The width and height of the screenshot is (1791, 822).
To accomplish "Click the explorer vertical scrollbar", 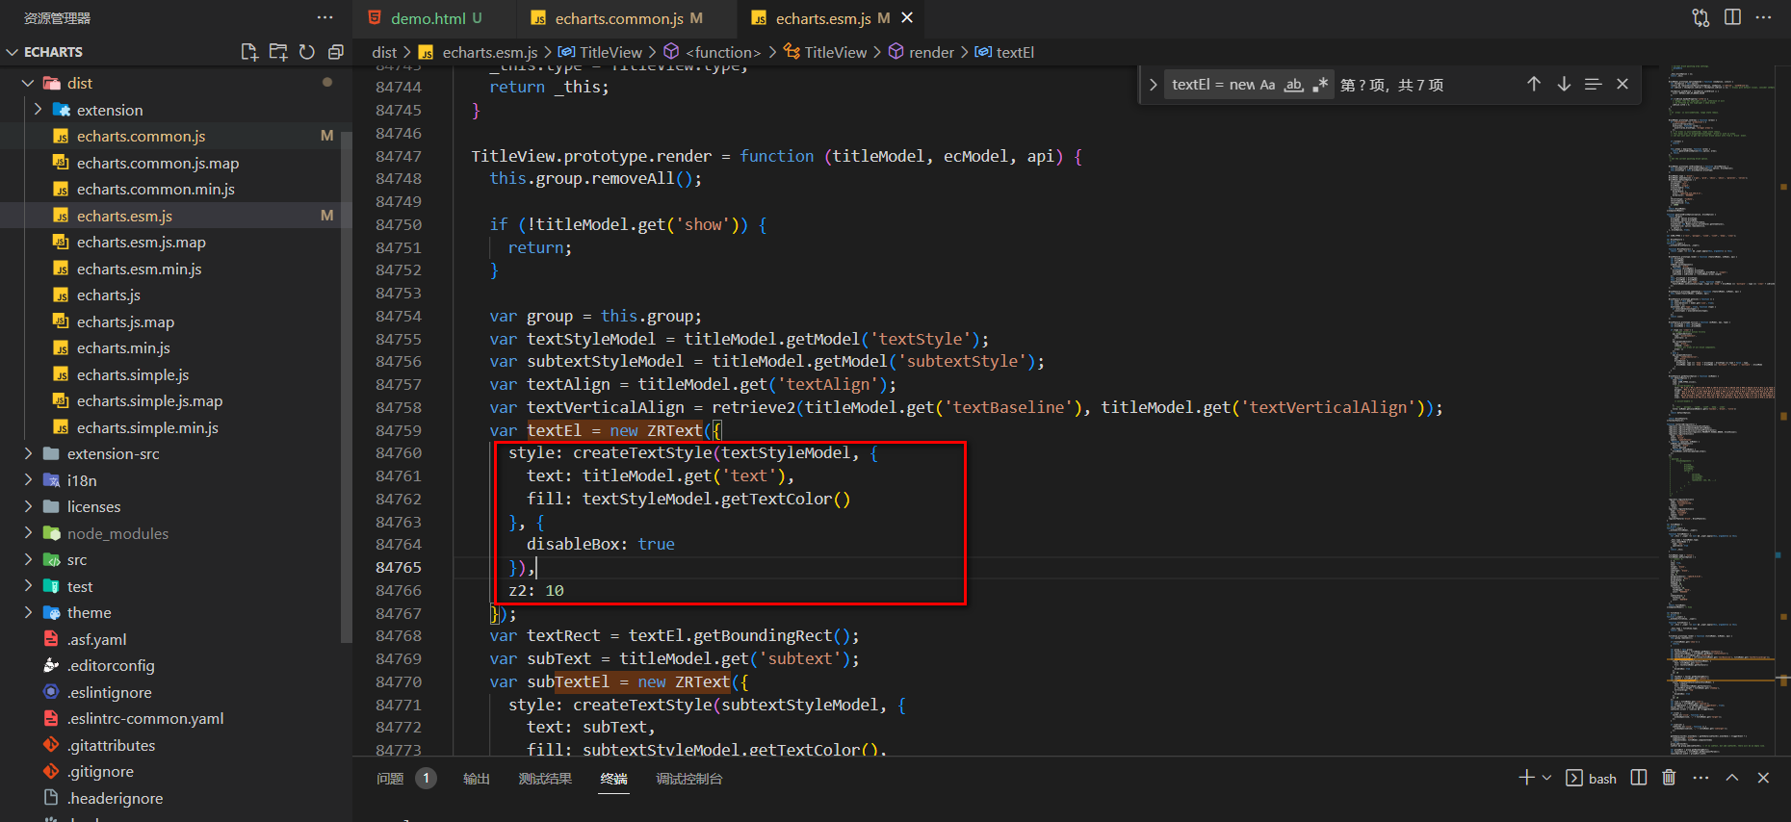I will coord(346,385).
